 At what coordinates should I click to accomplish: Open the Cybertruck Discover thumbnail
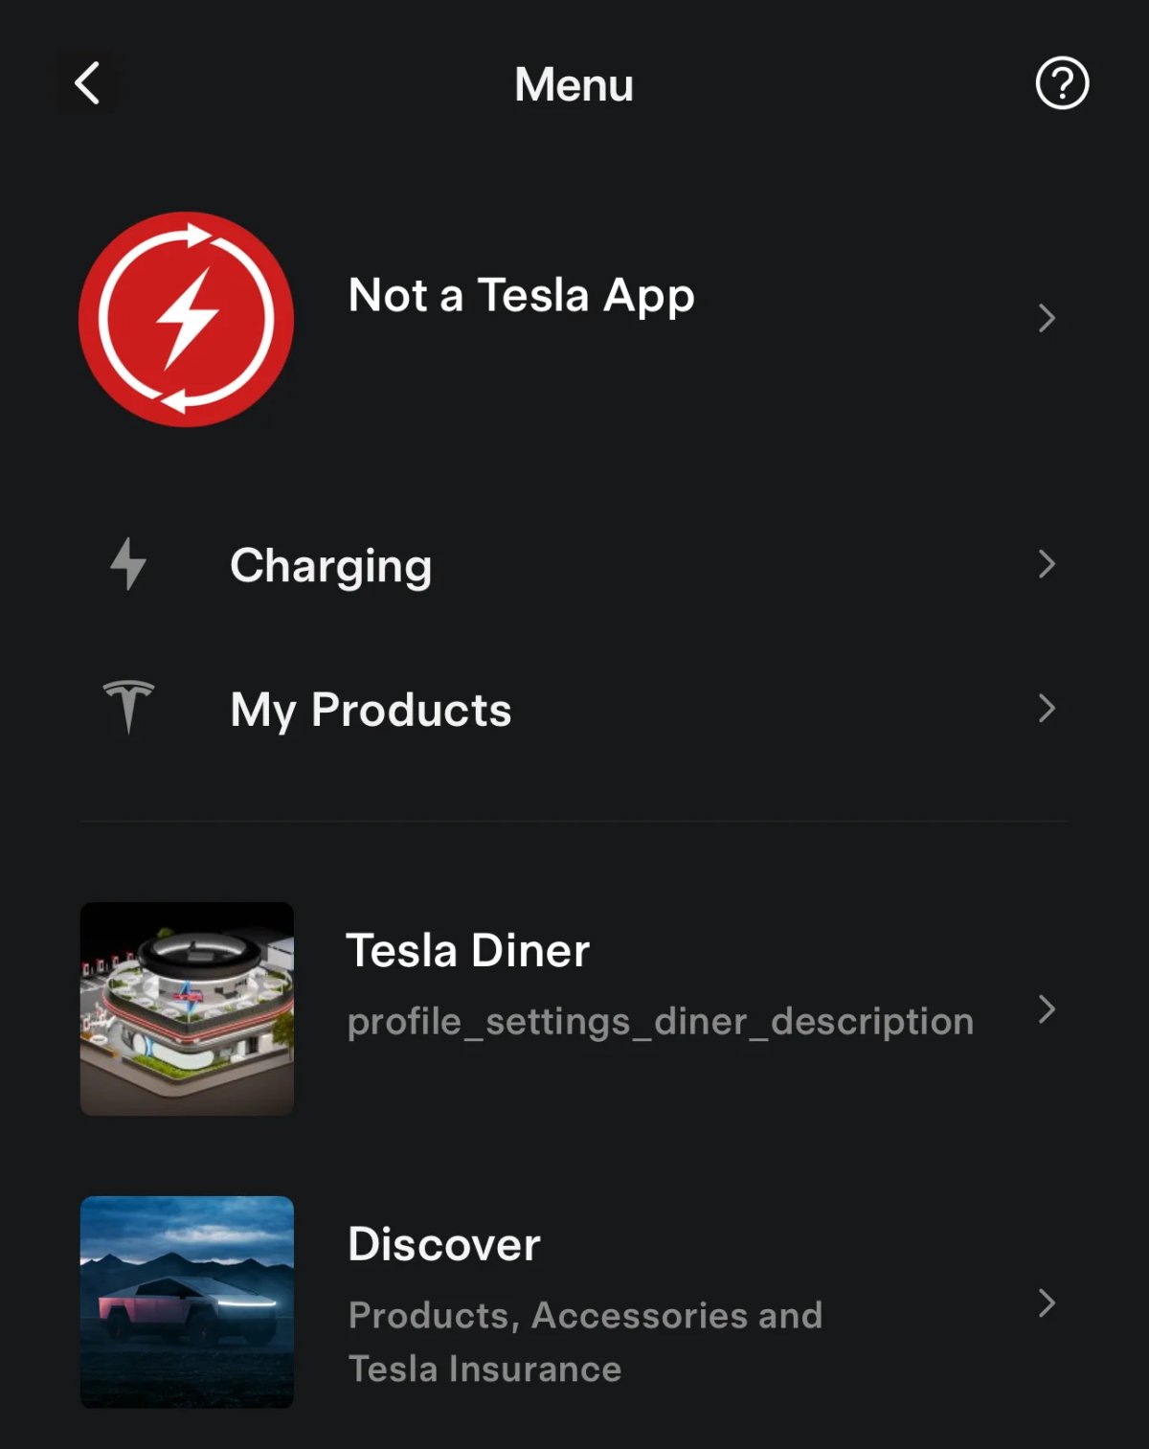click(187, 1302)
